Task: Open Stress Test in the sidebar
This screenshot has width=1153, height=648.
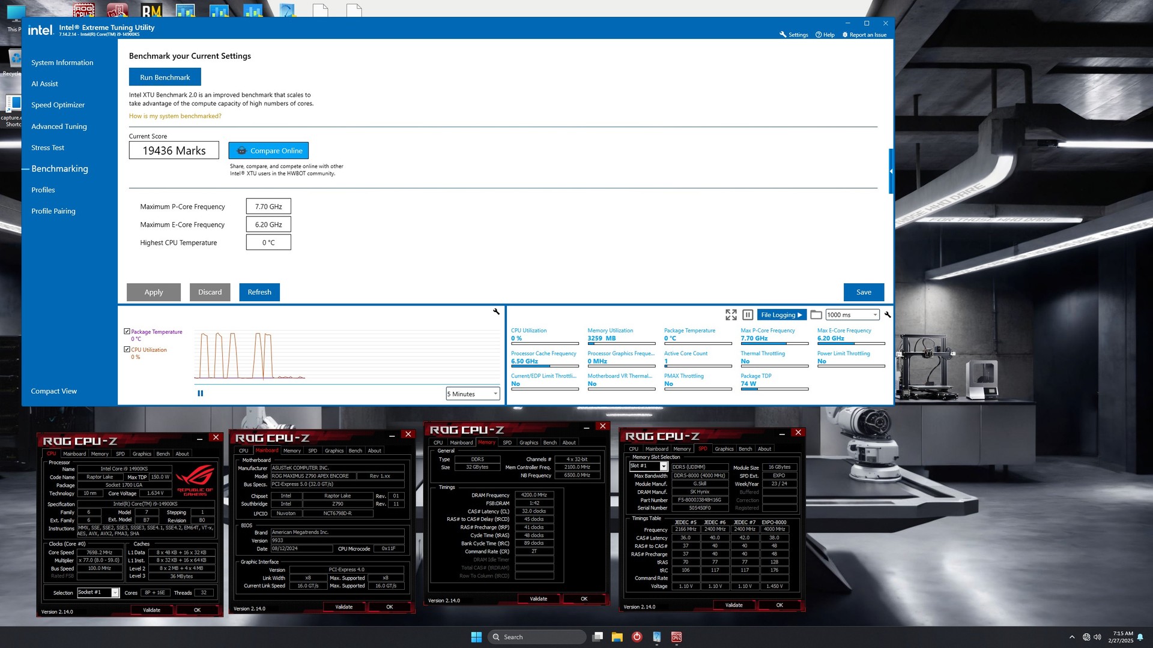Action: point(47,148)
